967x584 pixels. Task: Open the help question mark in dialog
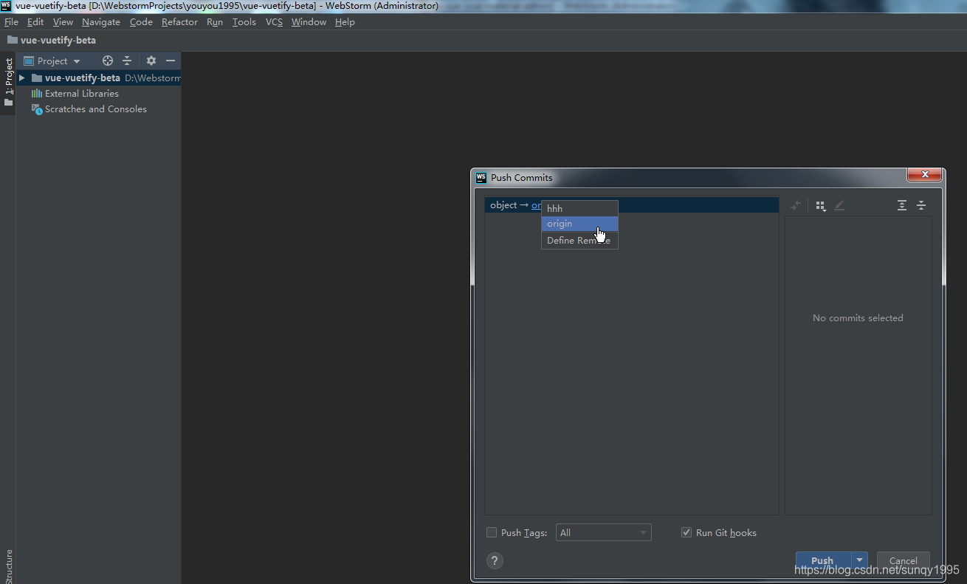pyautogui.click(x=495, y=560)
